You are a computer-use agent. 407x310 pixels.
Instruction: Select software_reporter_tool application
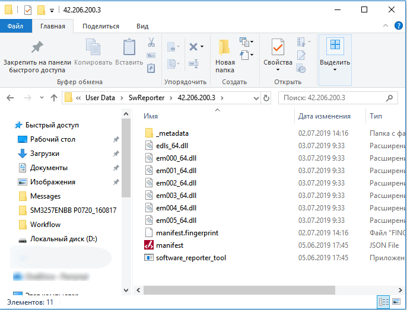[x=191, y=258]
